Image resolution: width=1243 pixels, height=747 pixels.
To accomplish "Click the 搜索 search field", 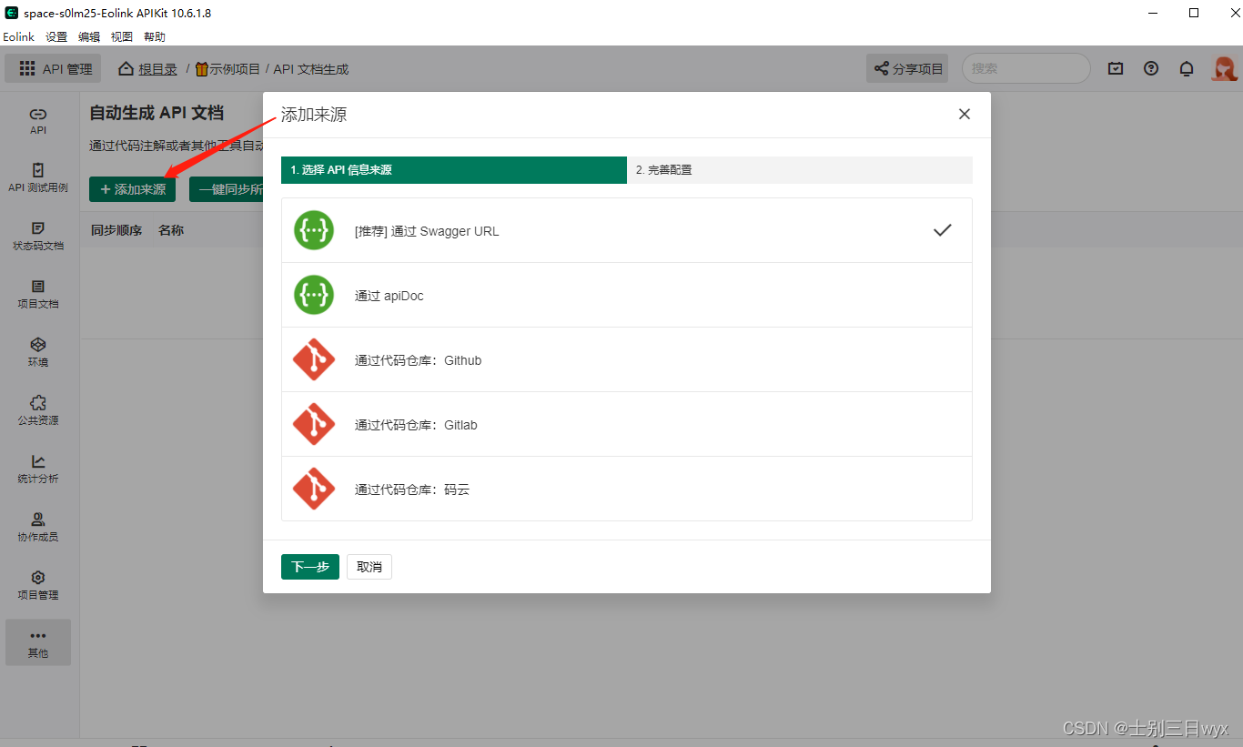I will click(x=1026, y=68).
